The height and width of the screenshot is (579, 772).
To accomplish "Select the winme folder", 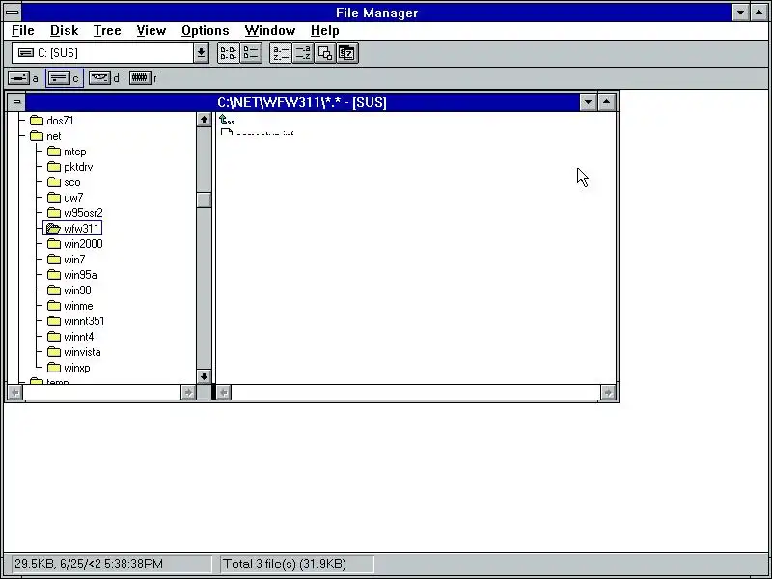I will 69,306.
